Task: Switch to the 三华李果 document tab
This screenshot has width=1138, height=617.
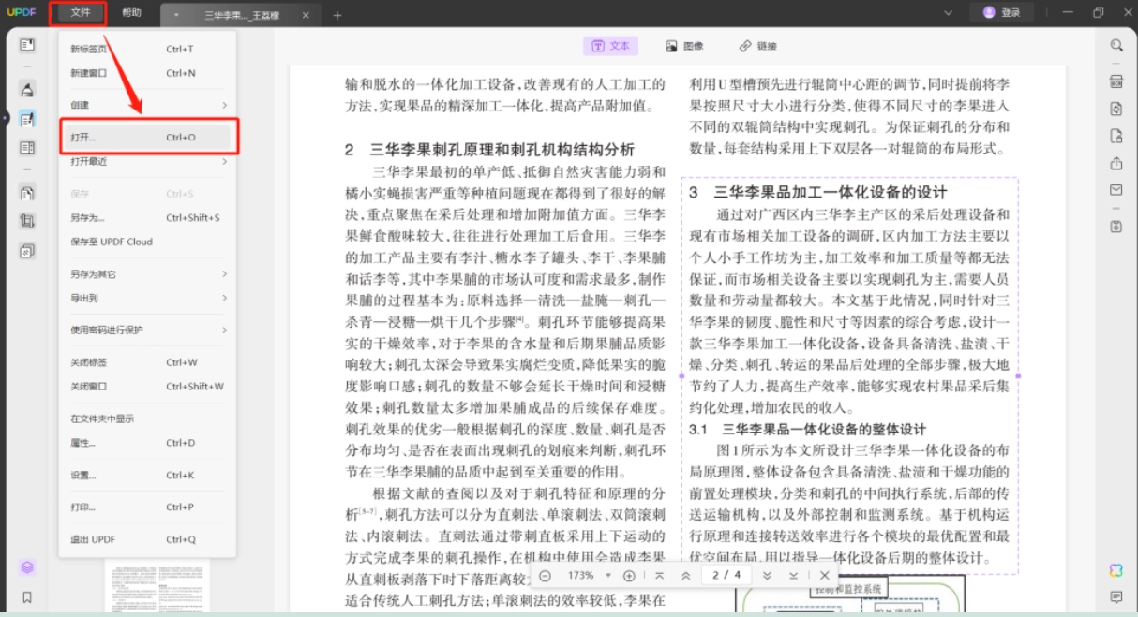Action: [242, 15]
